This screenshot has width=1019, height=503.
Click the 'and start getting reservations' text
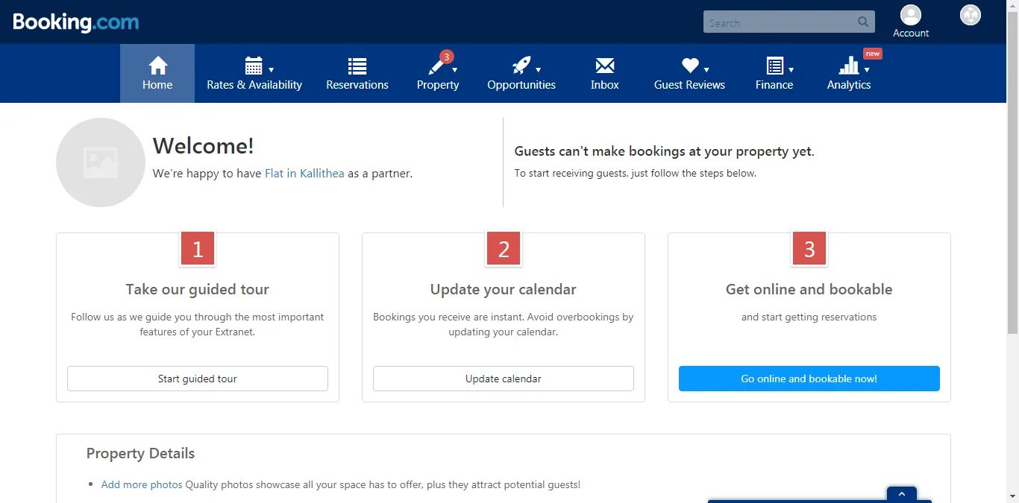809,317
